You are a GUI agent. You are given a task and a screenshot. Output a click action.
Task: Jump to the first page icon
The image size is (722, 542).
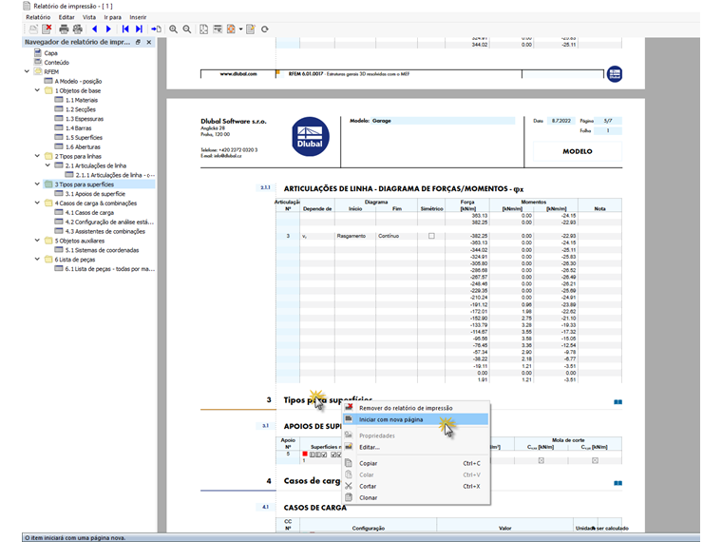tap(124, 29)
